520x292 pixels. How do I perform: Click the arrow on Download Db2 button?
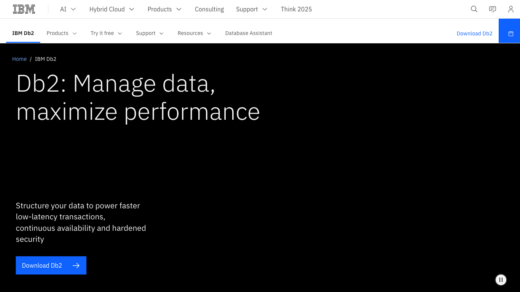point(76,265)
